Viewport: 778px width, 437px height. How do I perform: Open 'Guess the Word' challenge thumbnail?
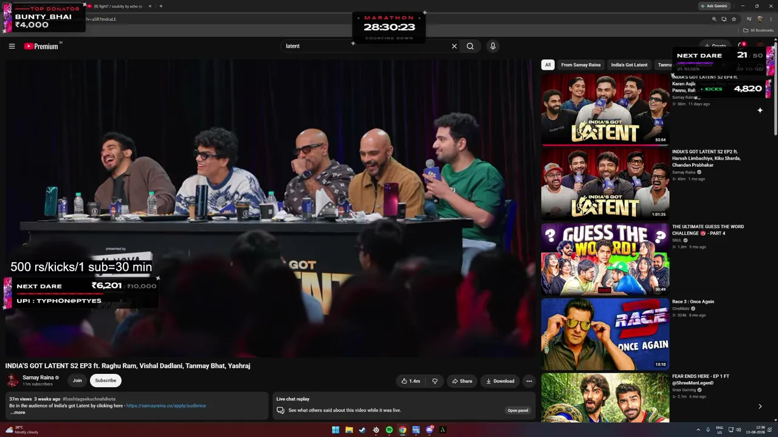click(x=605, y=259)
